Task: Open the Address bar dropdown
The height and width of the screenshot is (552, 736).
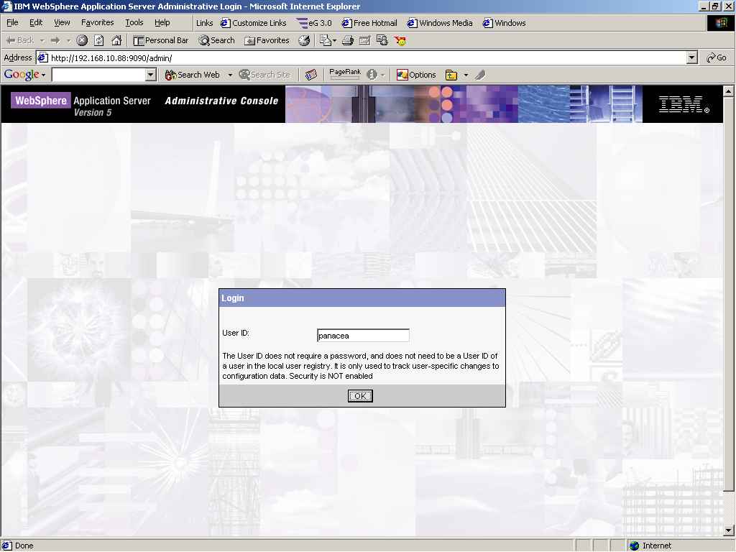Action: click(x=692, y=57)
